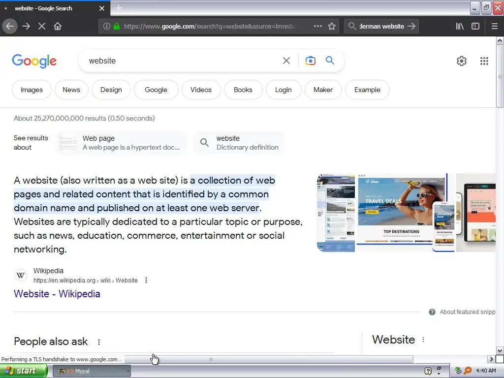The image size is (504, 378).
Task: Stop loading the page
Action: [42, 27]
